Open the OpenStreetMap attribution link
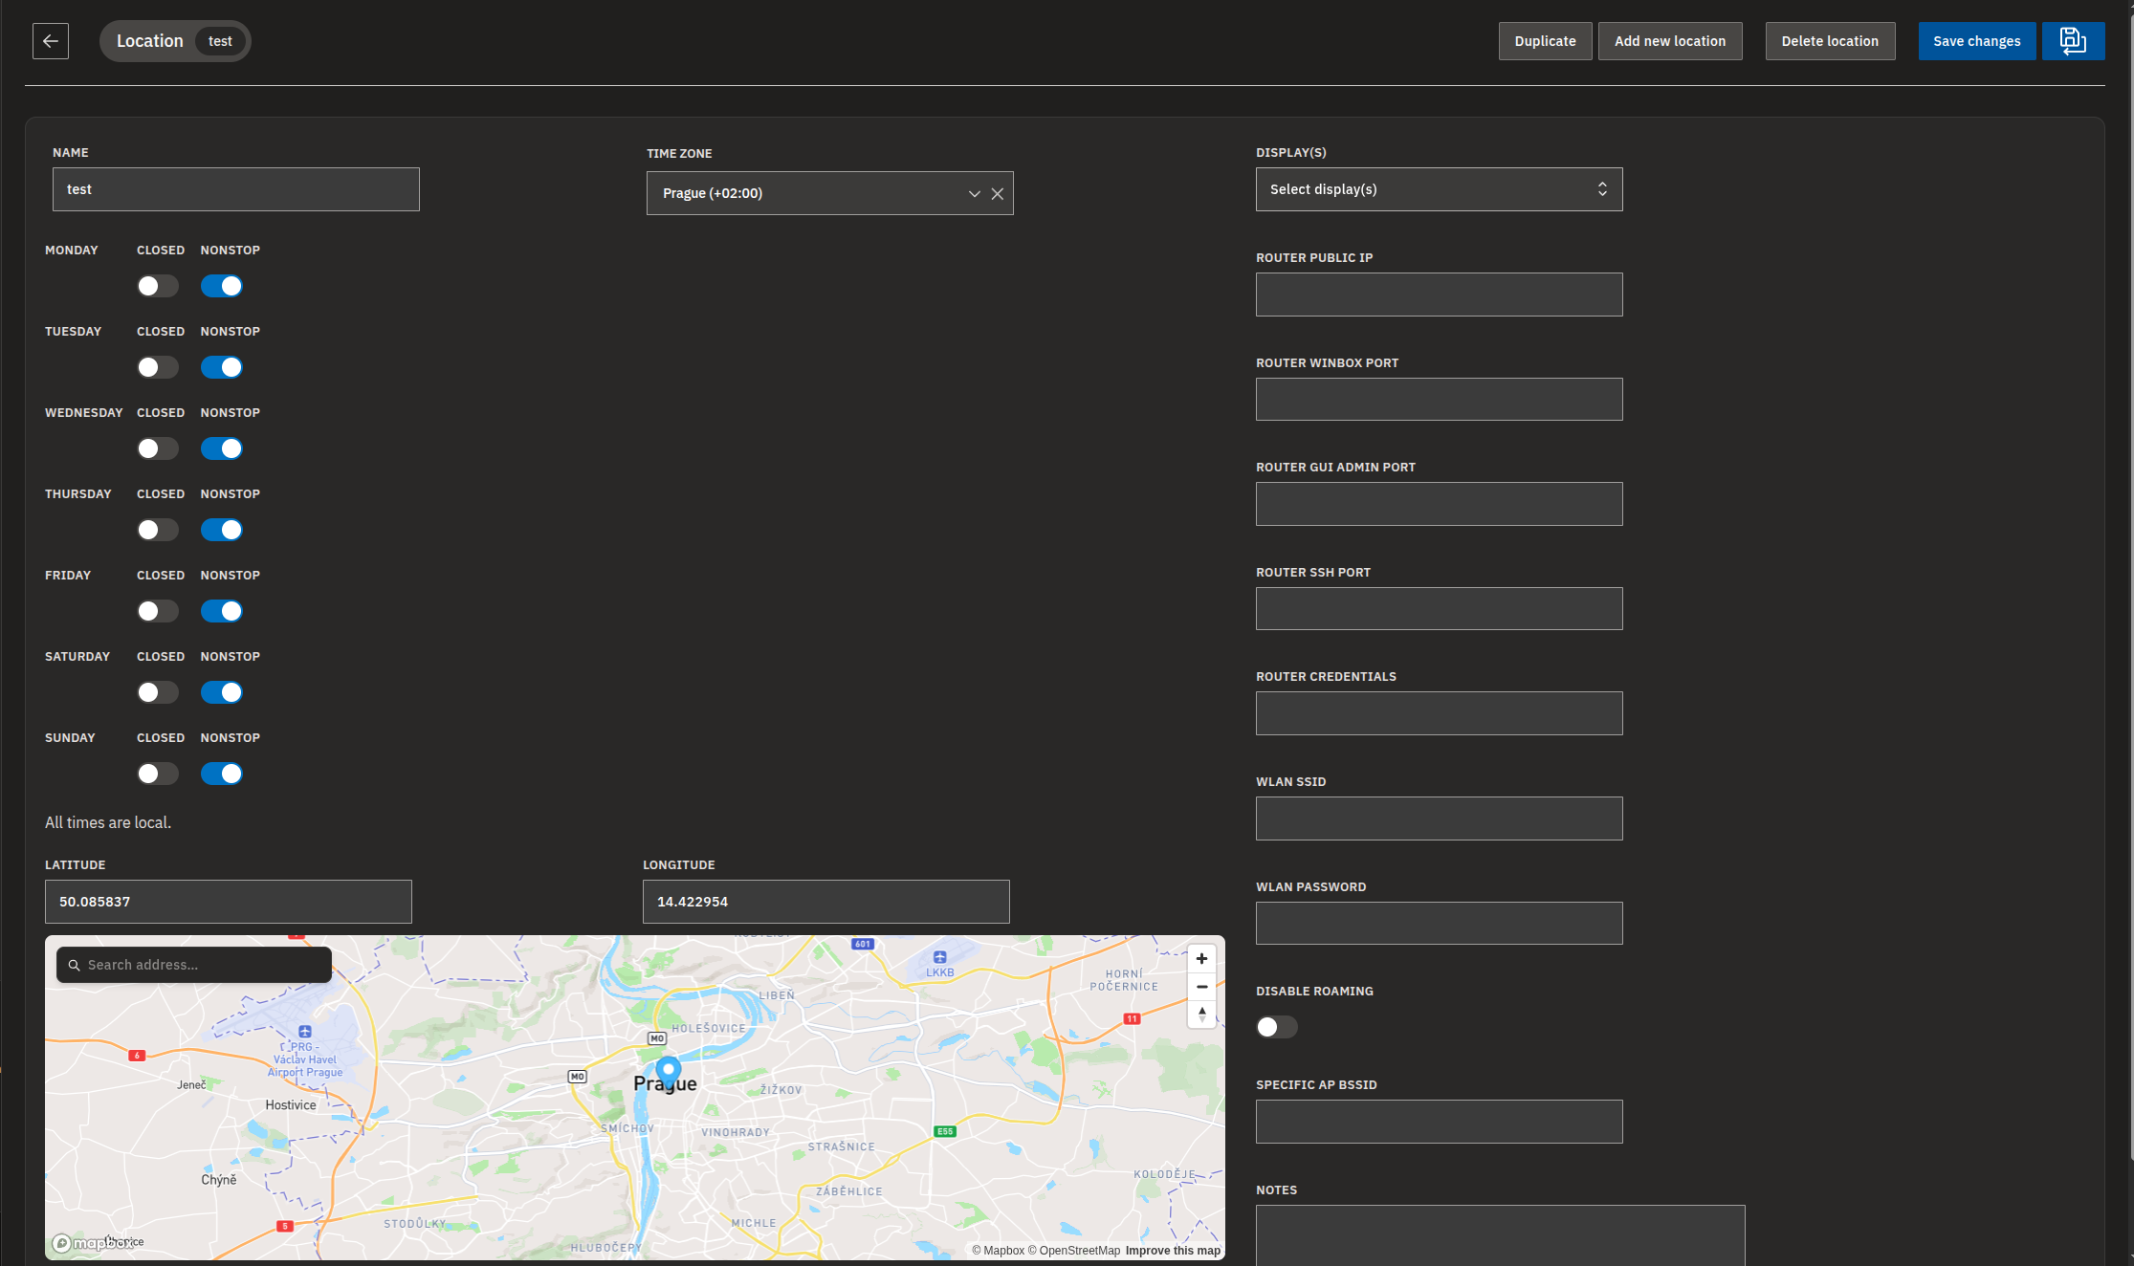2134x1266 pixels. (1073, 1251)
